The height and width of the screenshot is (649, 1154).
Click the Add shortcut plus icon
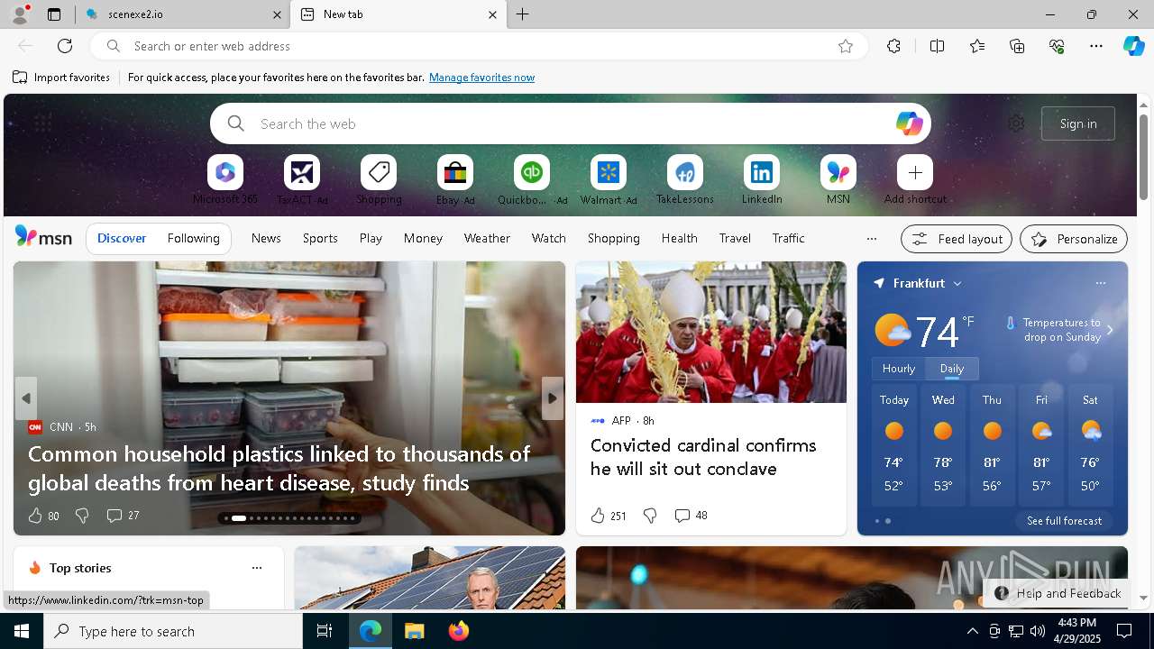[x=915, y=172]
